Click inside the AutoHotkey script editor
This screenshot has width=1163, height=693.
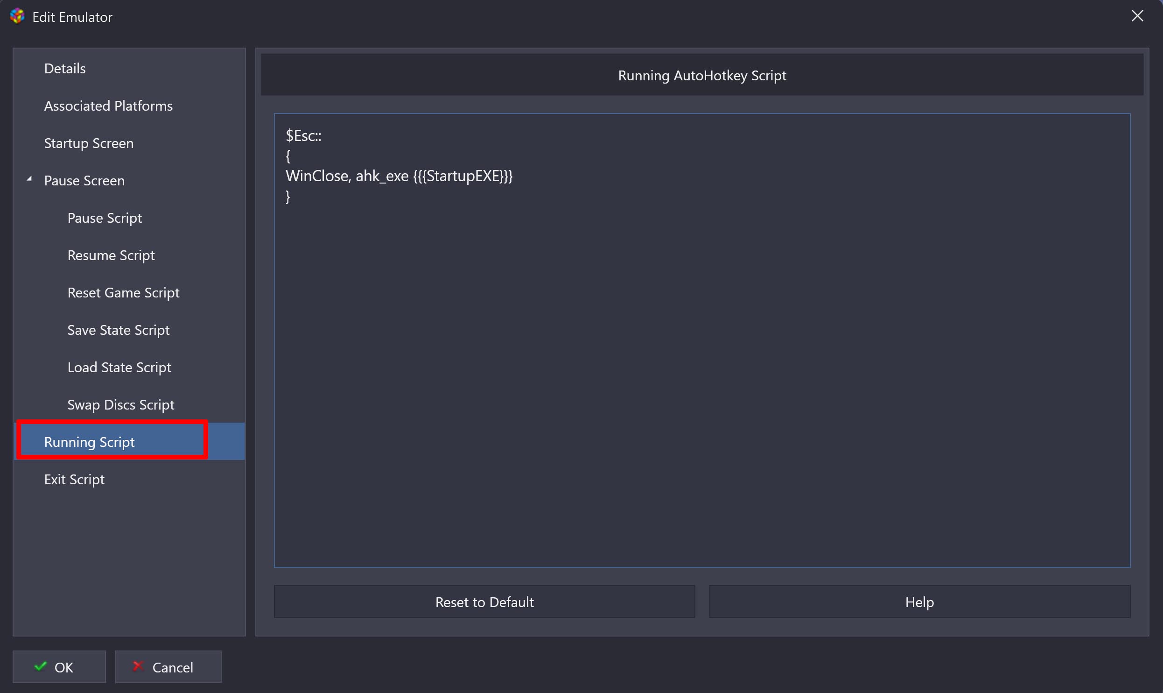pos(702,340)
